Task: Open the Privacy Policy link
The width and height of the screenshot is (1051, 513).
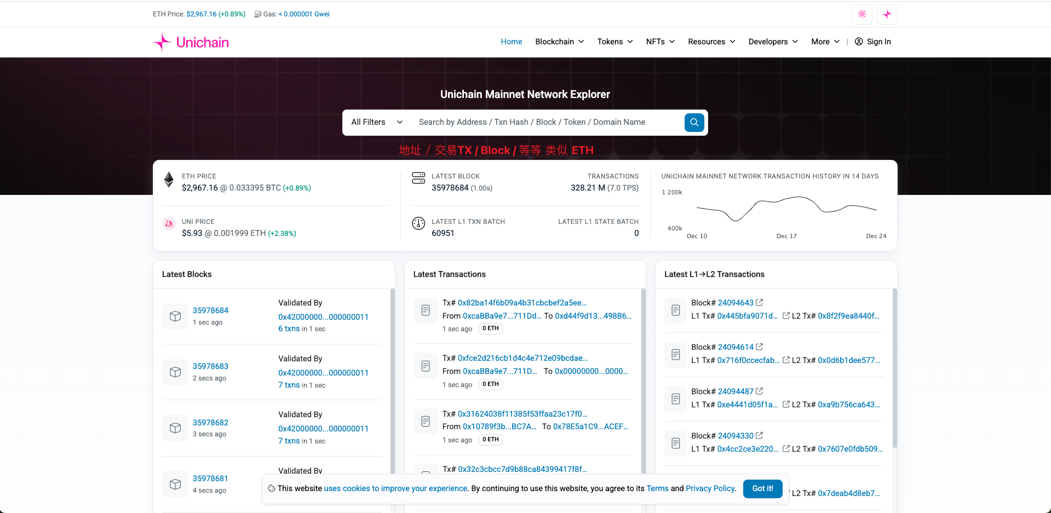Action: point(710,488)
